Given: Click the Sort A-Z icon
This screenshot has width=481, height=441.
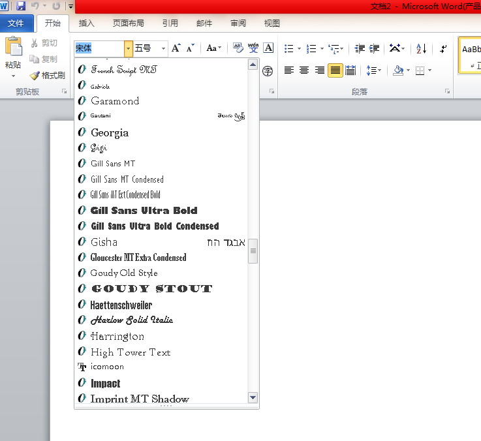Looking at the screenshot, I should click(x=421, y=48).
